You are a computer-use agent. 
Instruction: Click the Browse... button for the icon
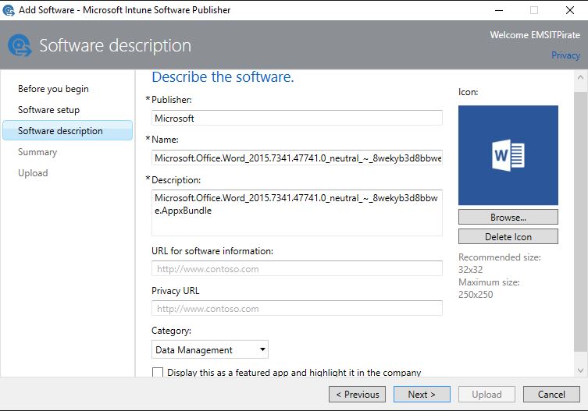click(x=508, y=217)
